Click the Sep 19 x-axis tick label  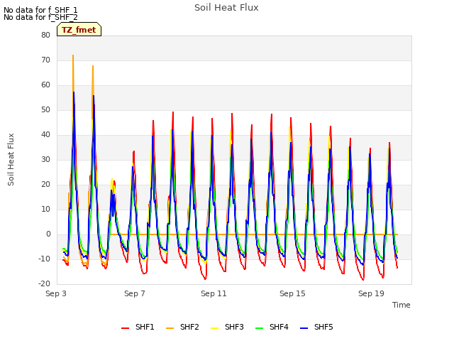(x=371, y=293)
